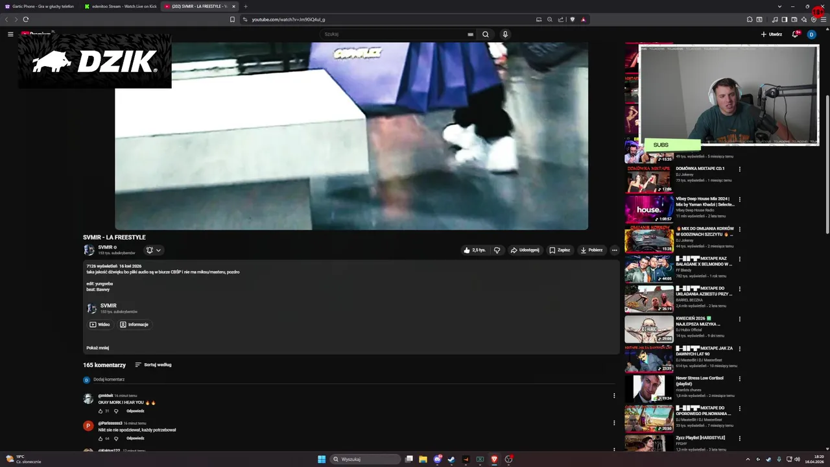Open Zyzz Playlist [HARDSTYLE] title
This screenshot has width=830, height=467.
(x=700, y=438)
